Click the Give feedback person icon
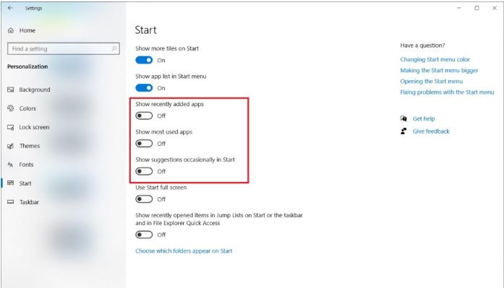 tap(403, 131)
